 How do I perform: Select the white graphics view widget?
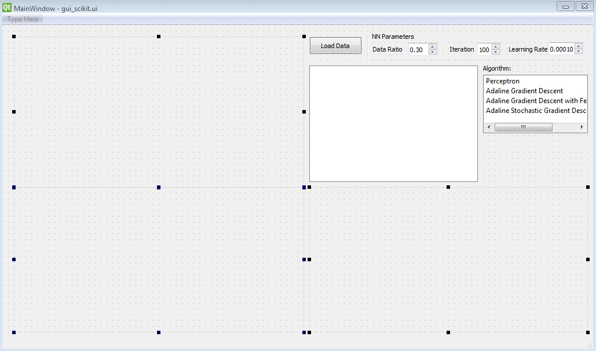393,123
